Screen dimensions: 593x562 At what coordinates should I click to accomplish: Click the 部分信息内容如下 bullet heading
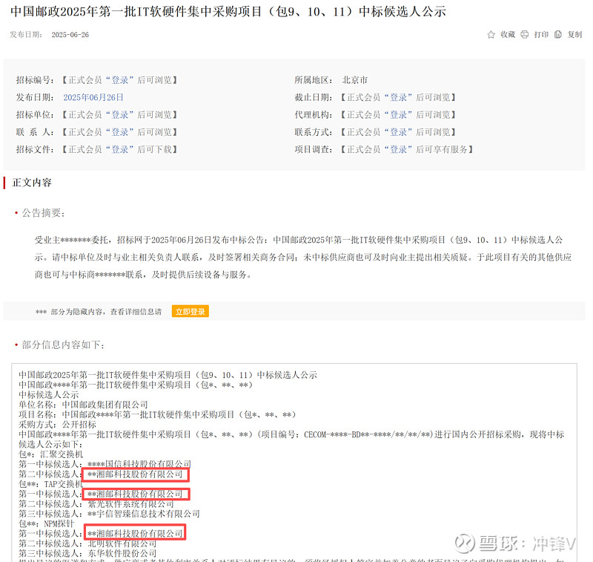[x=63, y=344]
